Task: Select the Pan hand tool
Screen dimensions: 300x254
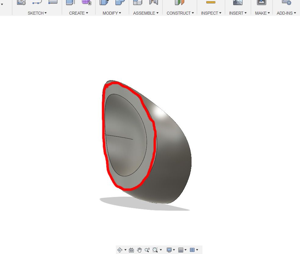Action: 139,250
